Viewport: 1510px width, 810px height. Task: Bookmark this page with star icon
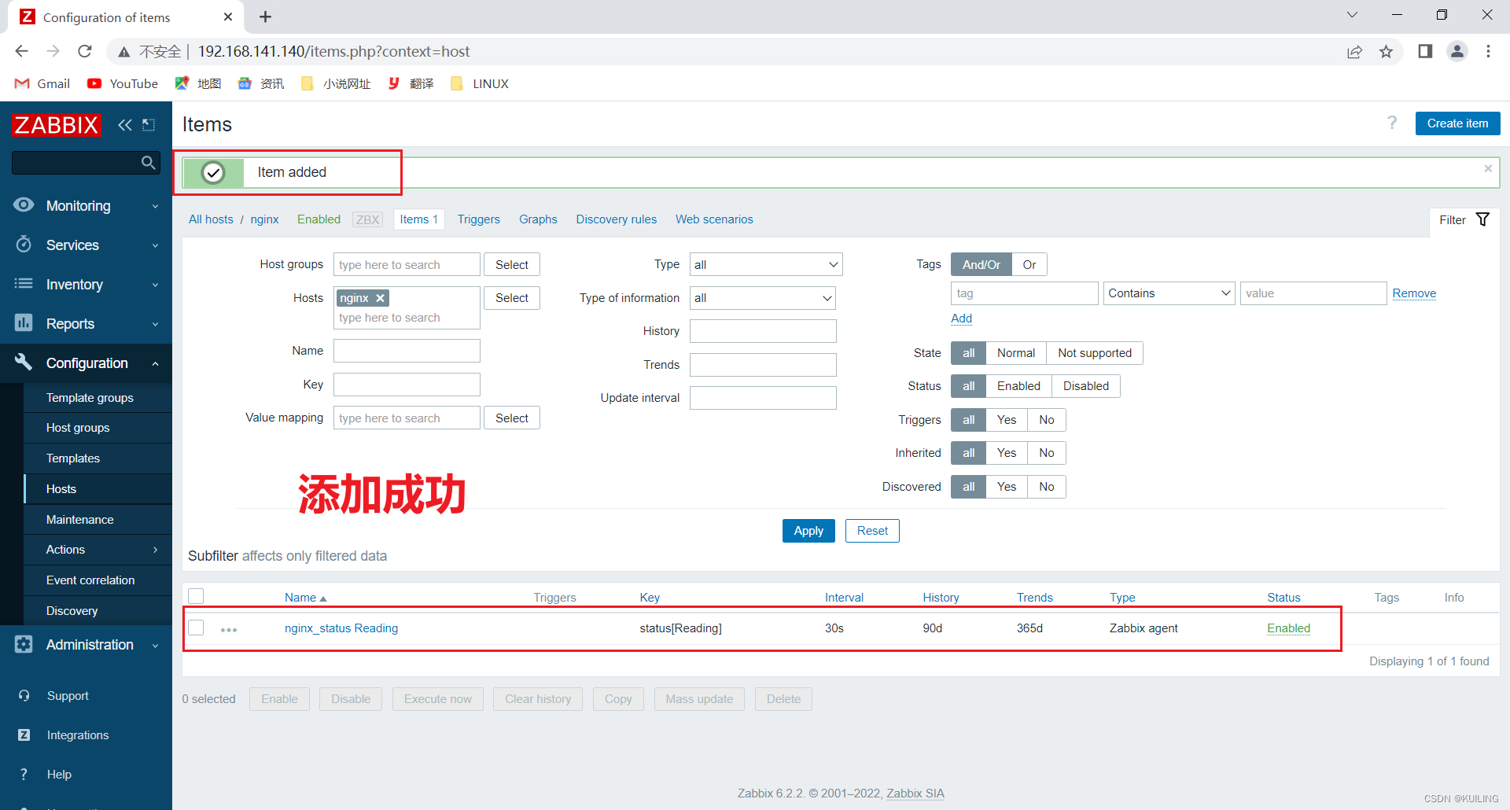pyautogui.click(x=1386, y=51)
